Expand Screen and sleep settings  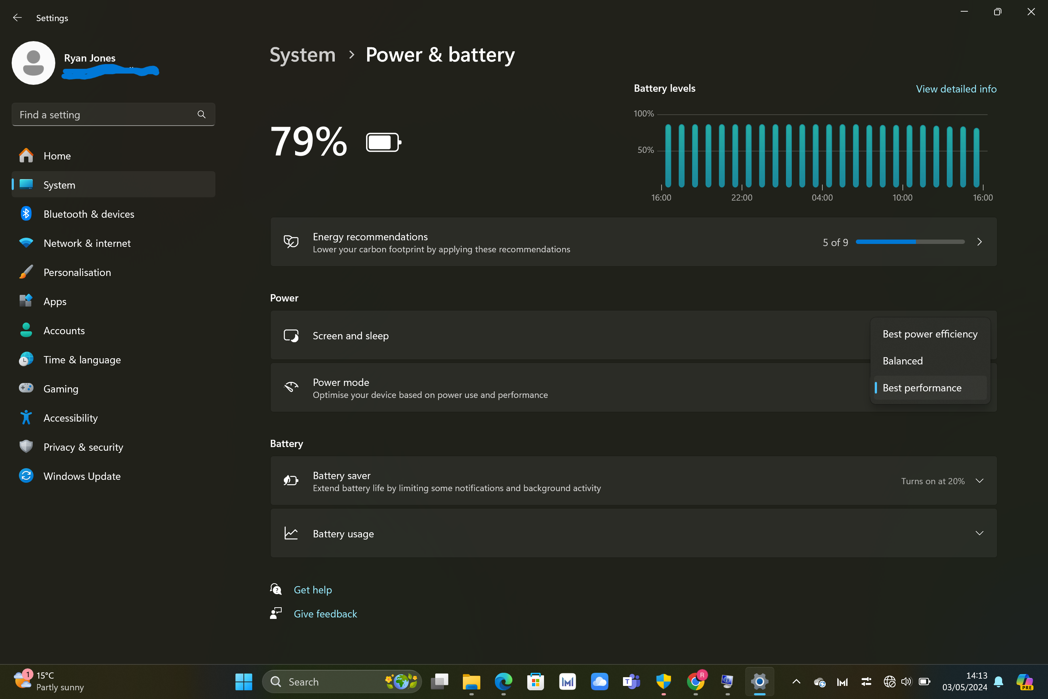[x=634, y=335]
